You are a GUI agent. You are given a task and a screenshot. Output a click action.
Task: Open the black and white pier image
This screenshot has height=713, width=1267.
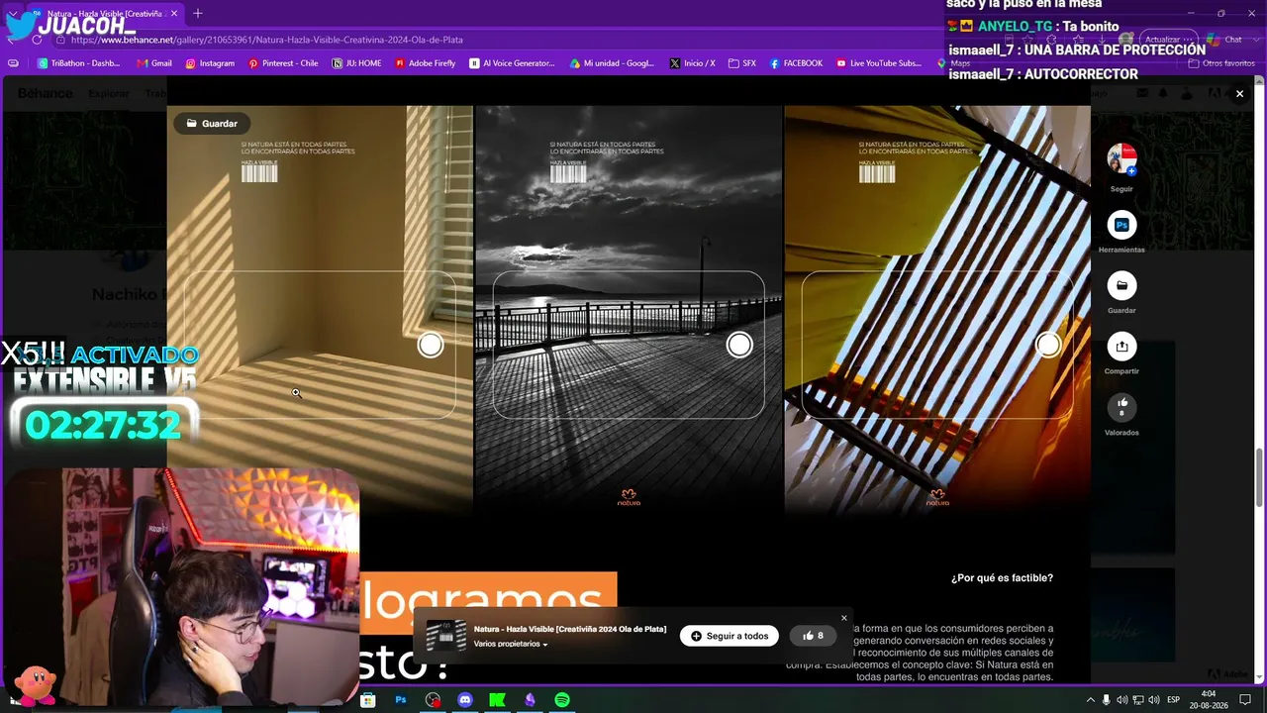629,309
